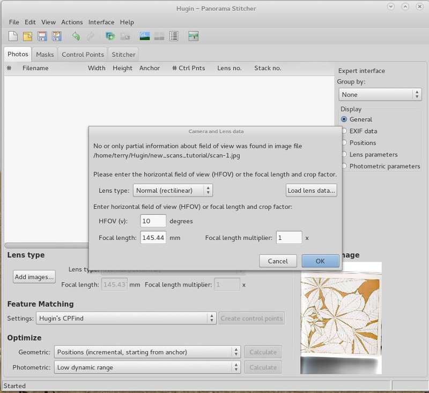Show the control point table icon

point(174,36)
